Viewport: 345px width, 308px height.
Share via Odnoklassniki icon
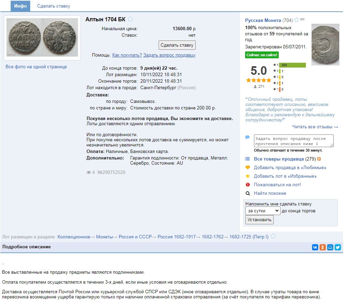pyautogui.click(x=323, y=247)
